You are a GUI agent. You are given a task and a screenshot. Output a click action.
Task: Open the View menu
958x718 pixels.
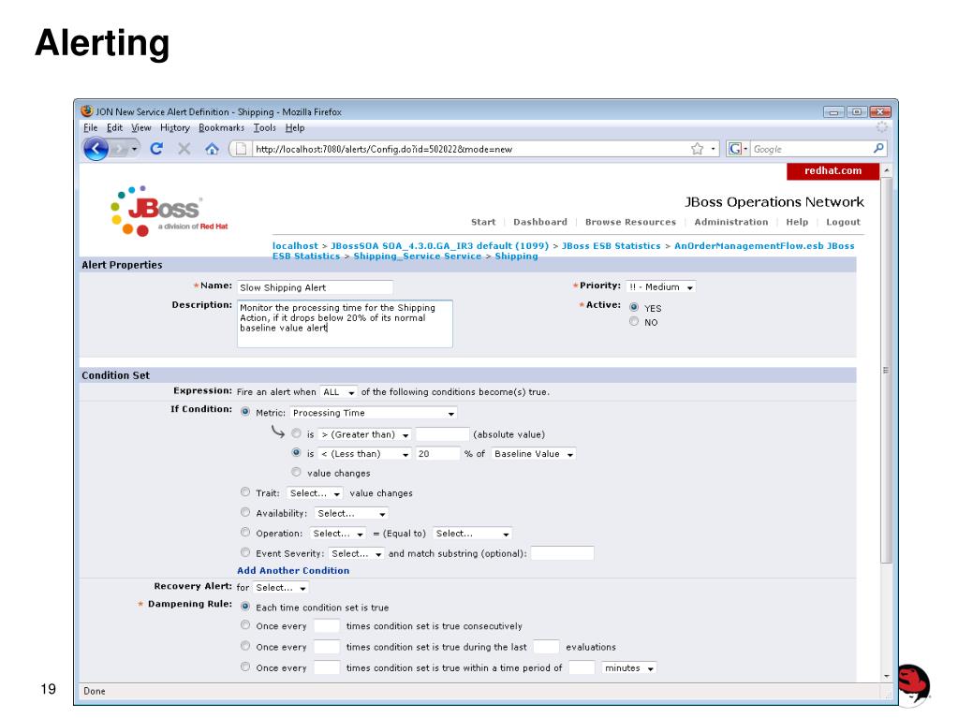[x=141, y=127]
